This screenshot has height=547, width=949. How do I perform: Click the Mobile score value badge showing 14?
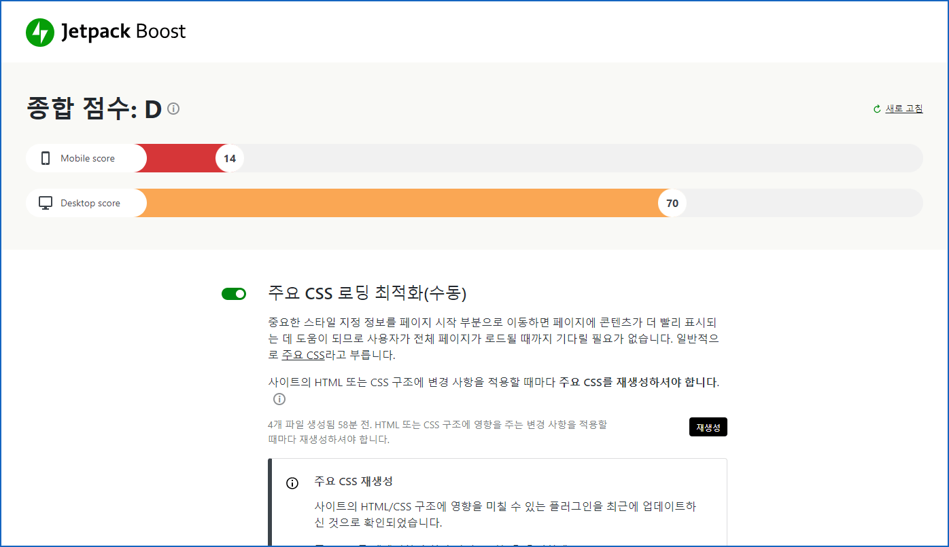click(229, 157)
